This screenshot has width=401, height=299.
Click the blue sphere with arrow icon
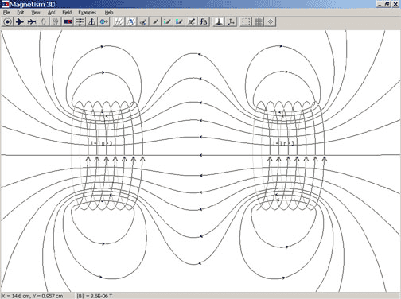(103, 22)
